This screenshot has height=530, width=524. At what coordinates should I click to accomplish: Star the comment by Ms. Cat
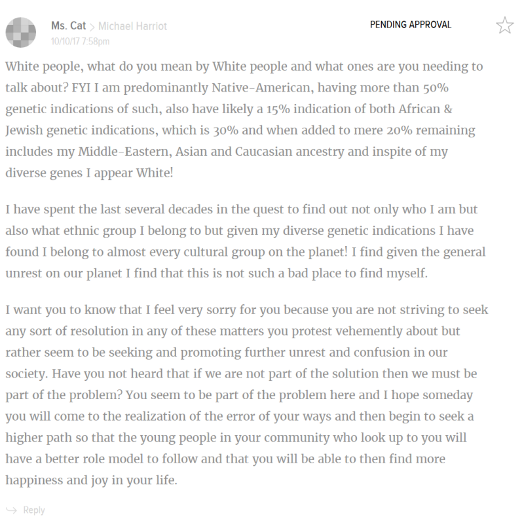coord(504,26)
